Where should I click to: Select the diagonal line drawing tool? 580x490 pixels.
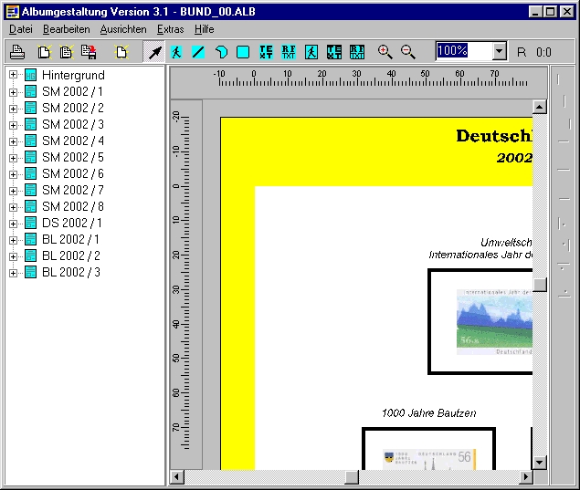tap(198, 52)
